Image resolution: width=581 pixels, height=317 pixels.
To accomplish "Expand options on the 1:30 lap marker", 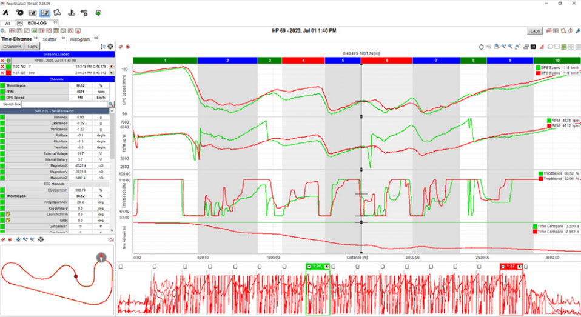I will [326, 267].
